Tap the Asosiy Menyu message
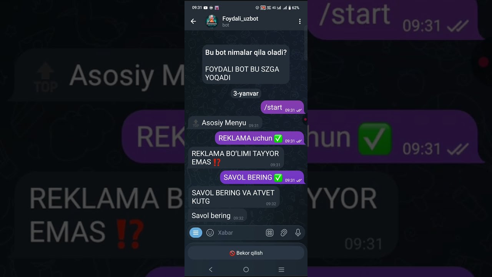 [x=225, y=123]
